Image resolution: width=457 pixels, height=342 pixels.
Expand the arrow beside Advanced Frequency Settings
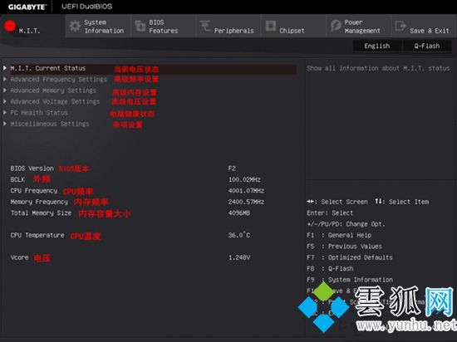click(5, 79)
